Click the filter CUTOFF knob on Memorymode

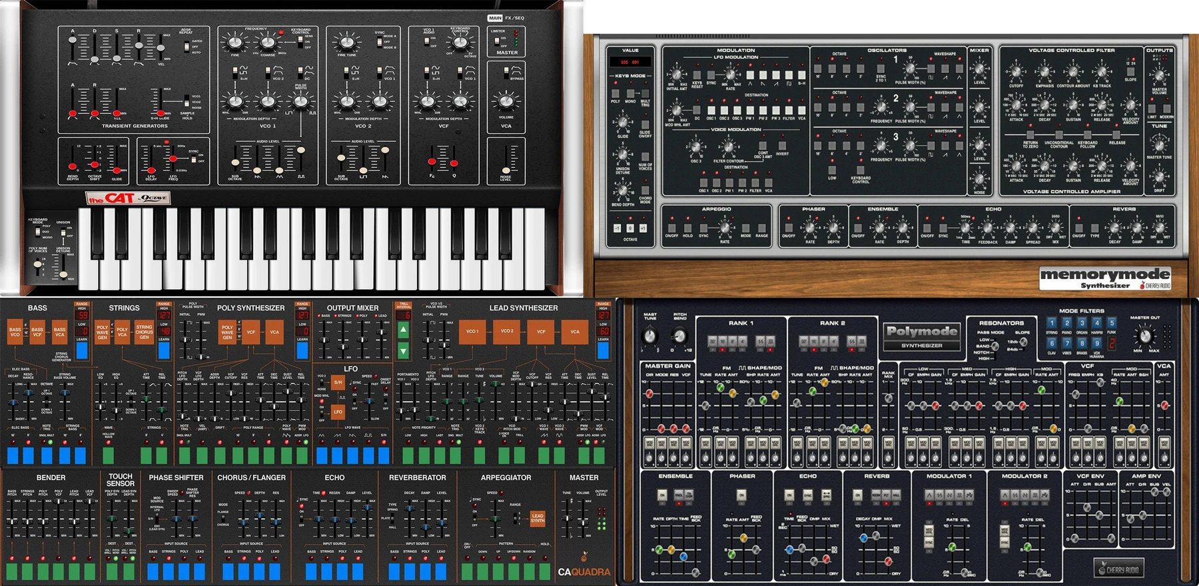point(1016,71)
